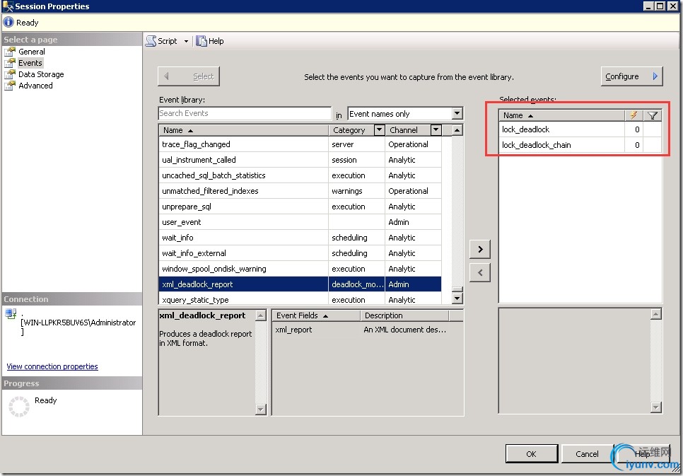Add selected event with right arrow button
Screen dimensions: 683x476
tap(480, 250)
